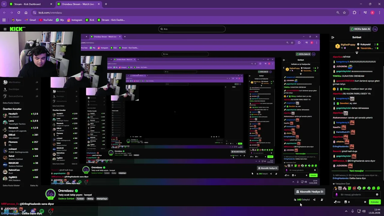This screenshot has width=384, height=216.
Task: Open chat settings gear icon
Action: point(365,202)
